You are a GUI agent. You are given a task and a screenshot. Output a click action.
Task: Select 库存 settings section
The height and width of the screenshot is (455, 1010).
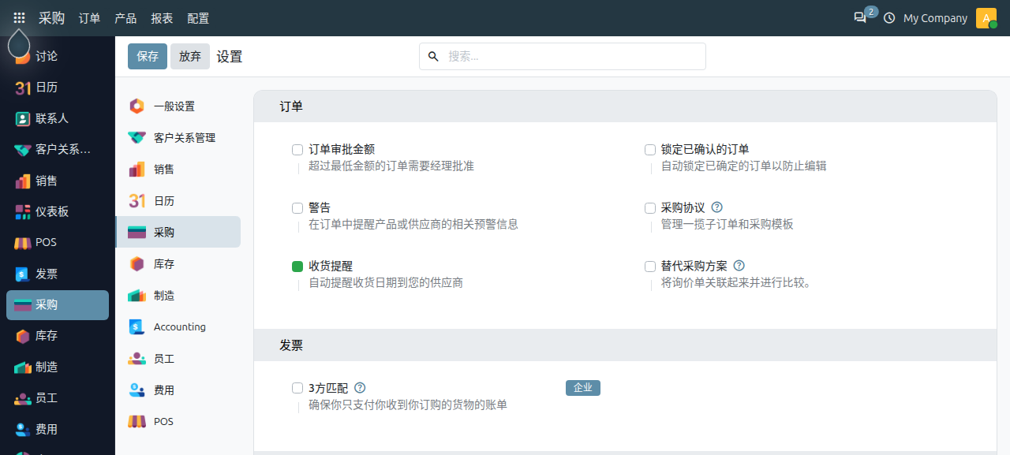tap(178, 263)
